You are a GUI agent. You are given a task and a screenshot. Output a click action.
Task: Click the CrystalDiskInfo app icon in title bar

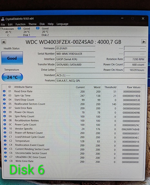pyautogui.click(x=3, y=19)
